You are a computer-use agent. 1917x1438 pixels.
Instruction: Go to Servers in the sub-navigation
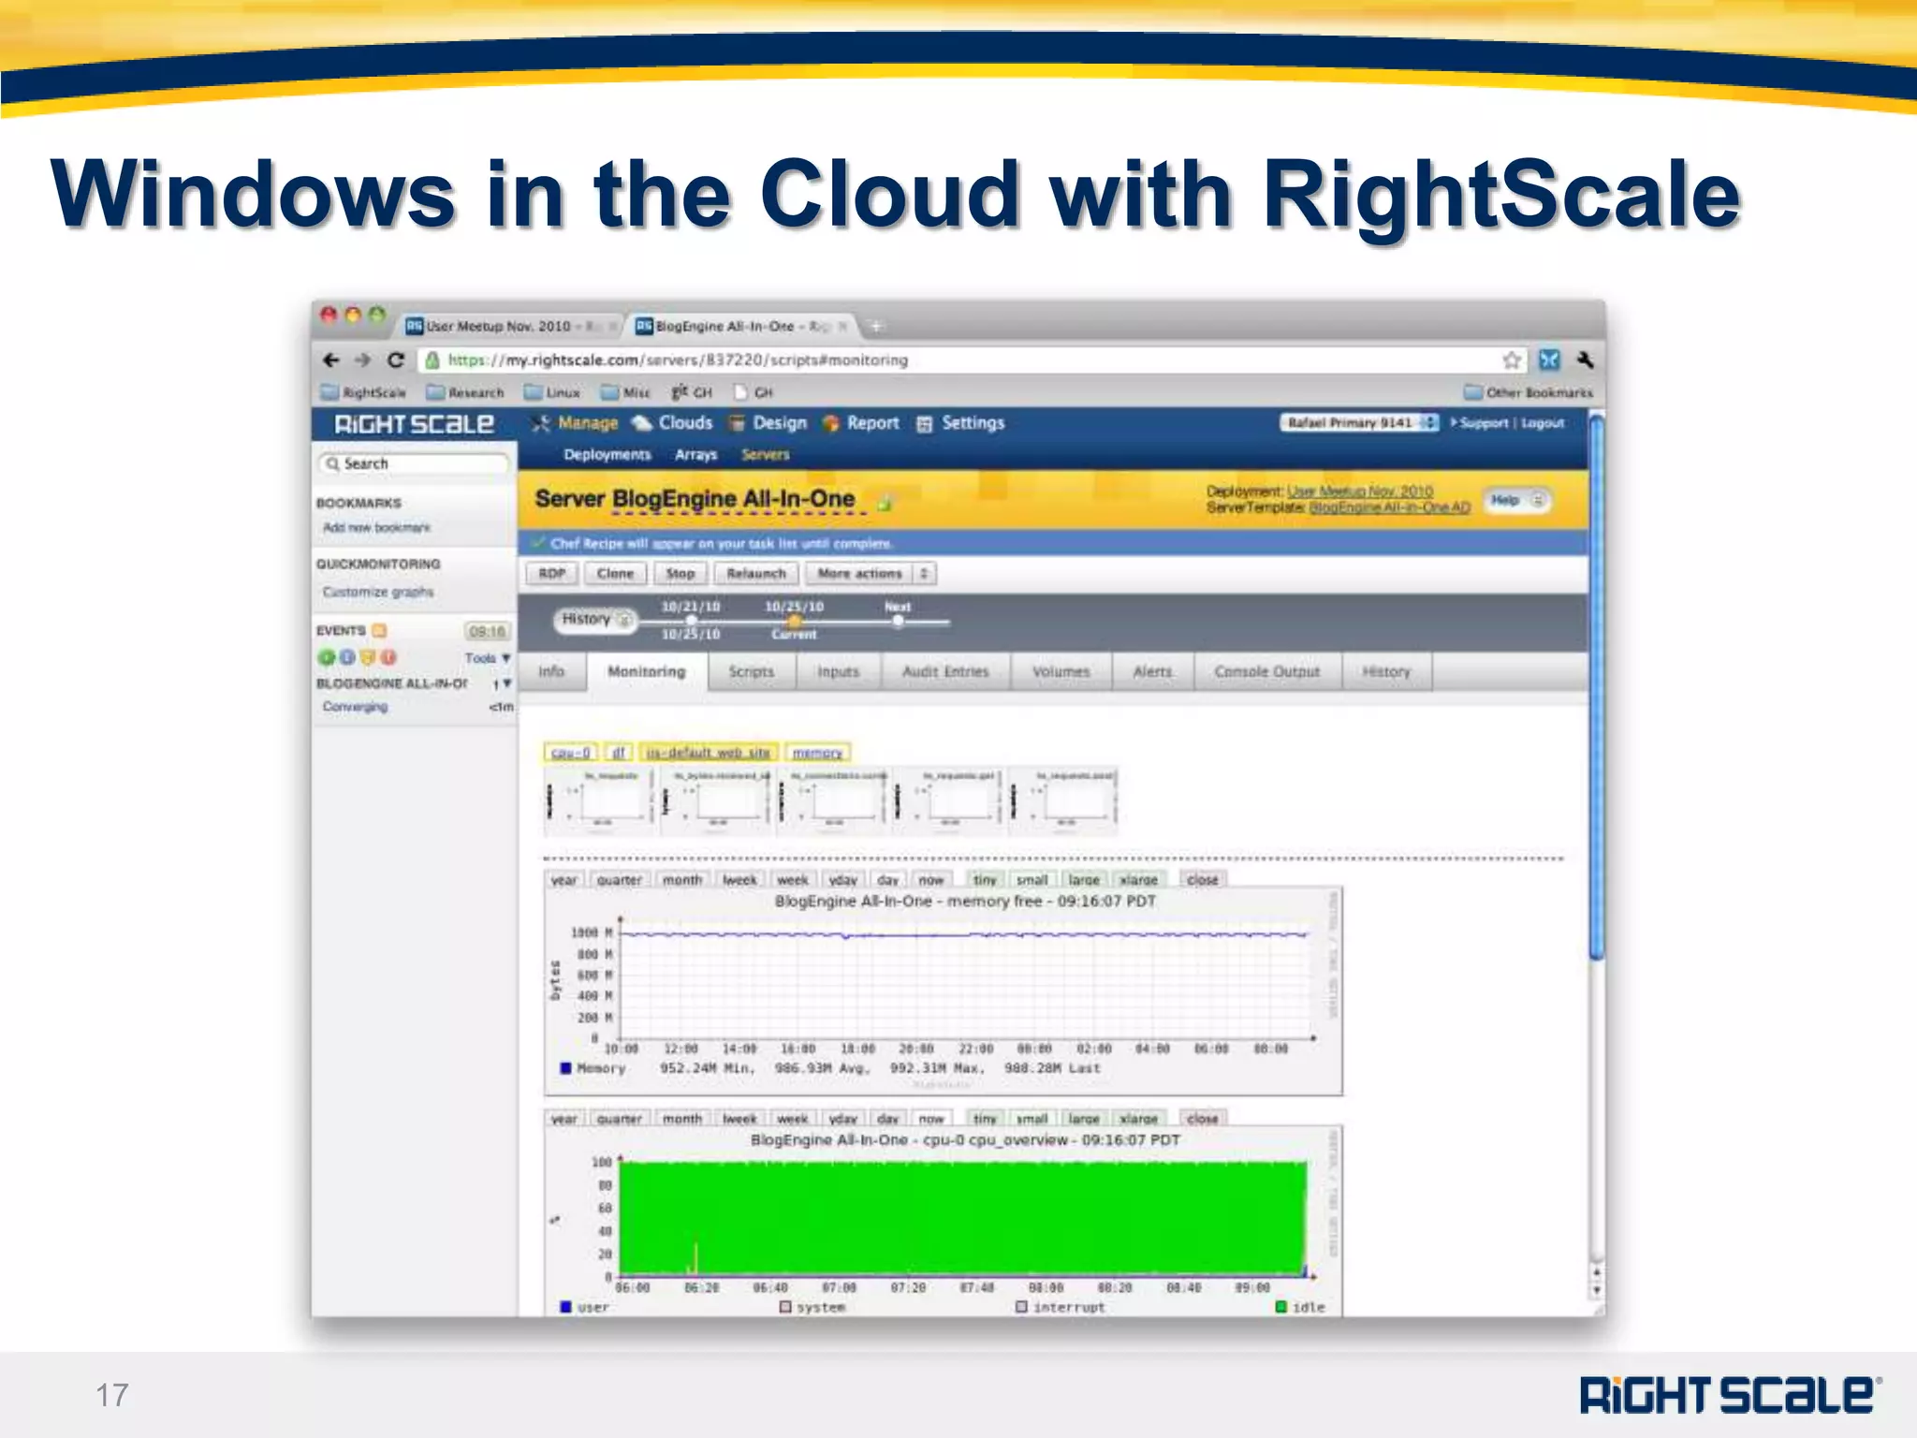[765, 454]
